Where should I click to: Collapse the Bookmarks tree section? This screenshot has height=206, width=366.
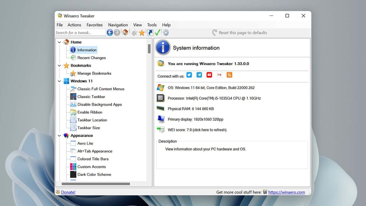pyautogui.click(x=59, y=66)
